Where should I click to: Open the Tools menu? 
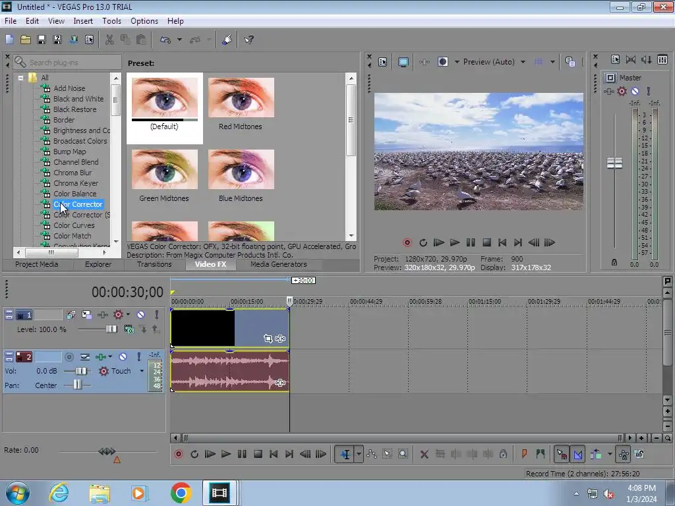111,20
